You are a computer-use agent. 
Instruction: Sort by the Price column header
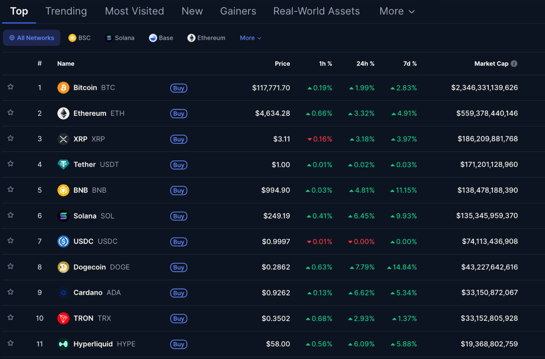coord(282,63)
